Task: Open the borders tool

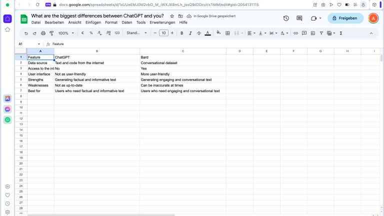Action: point(227,33)
